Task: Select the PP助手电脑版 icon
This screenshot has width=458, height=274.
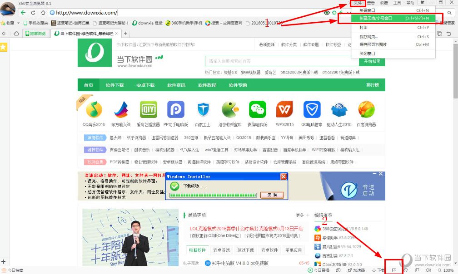Action: click(x=175, y=109)
